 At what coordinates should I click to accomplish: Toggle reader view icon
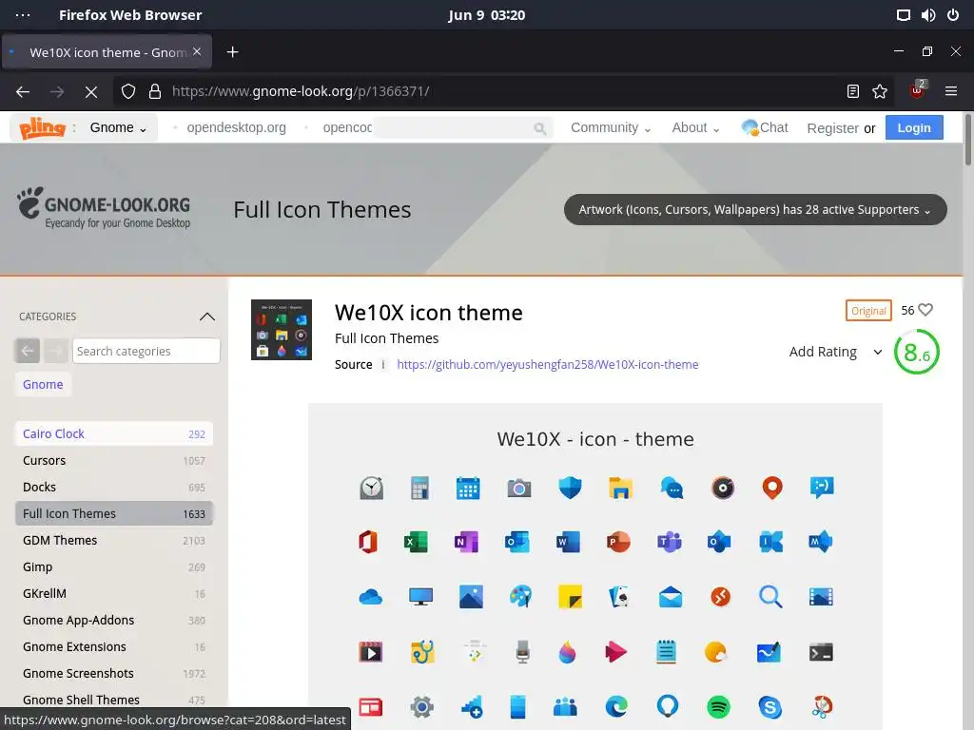(x=853, y=92)
